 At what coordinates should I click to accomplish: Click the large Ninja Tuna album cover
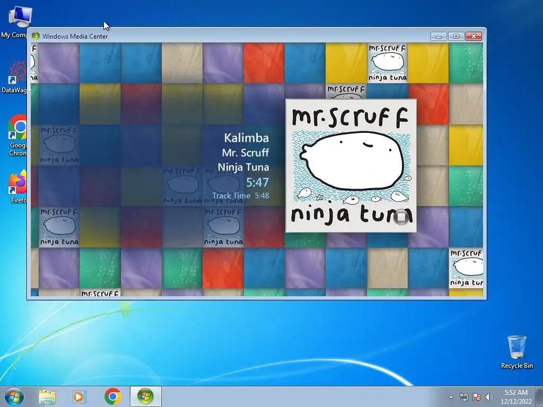(351, 166)
